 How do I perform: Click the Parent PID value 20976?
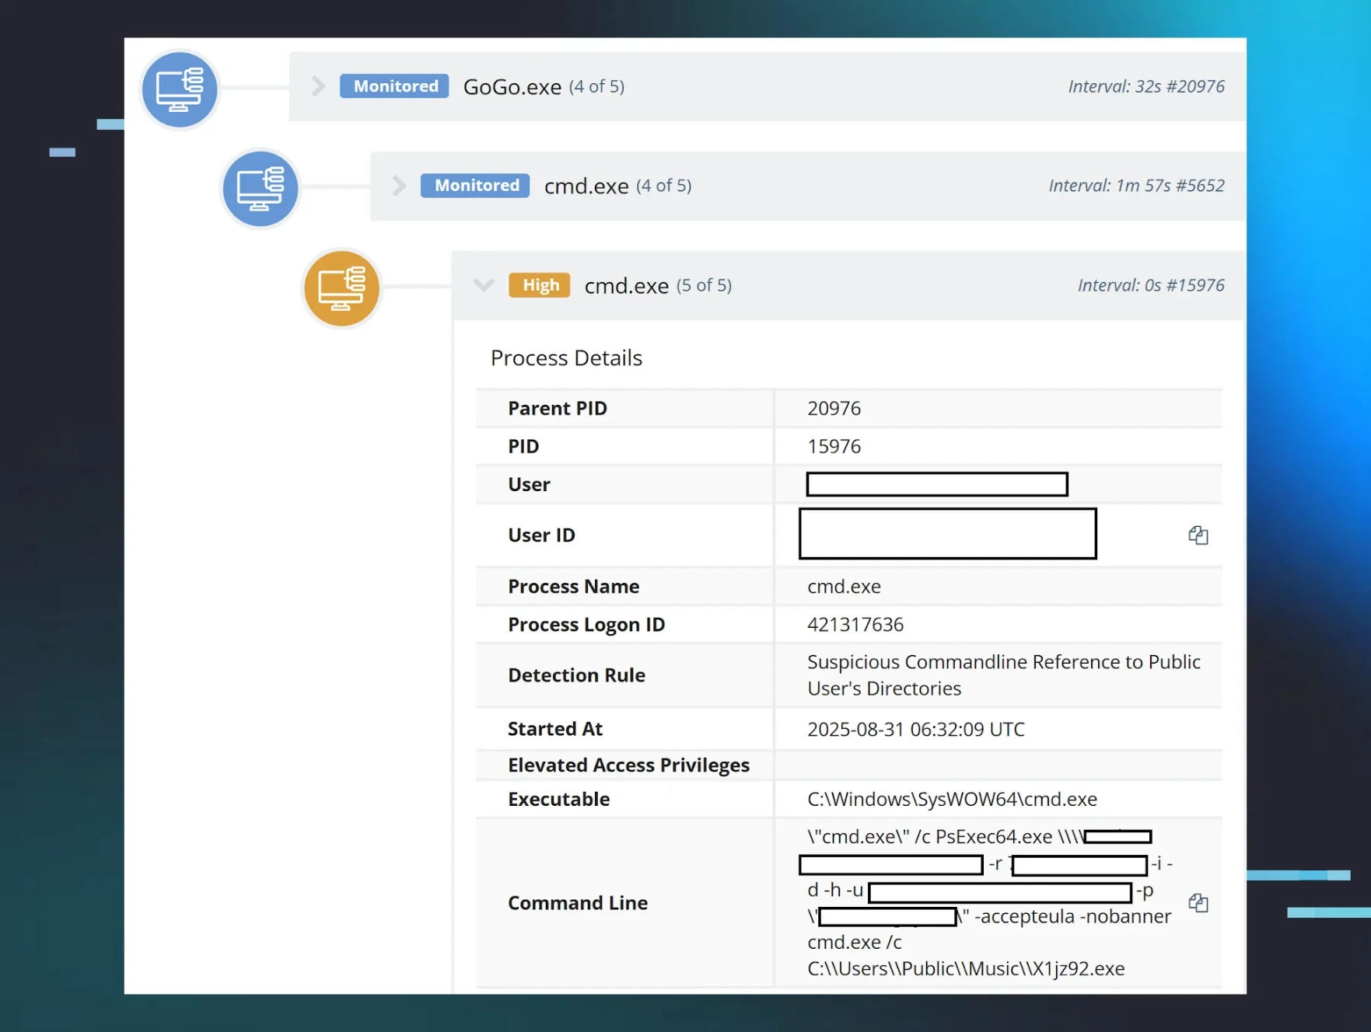point(834,409)
